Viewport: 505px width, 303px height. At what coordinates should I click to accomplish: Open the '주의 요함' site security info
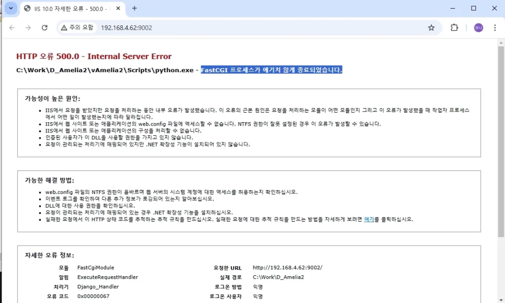77,28
